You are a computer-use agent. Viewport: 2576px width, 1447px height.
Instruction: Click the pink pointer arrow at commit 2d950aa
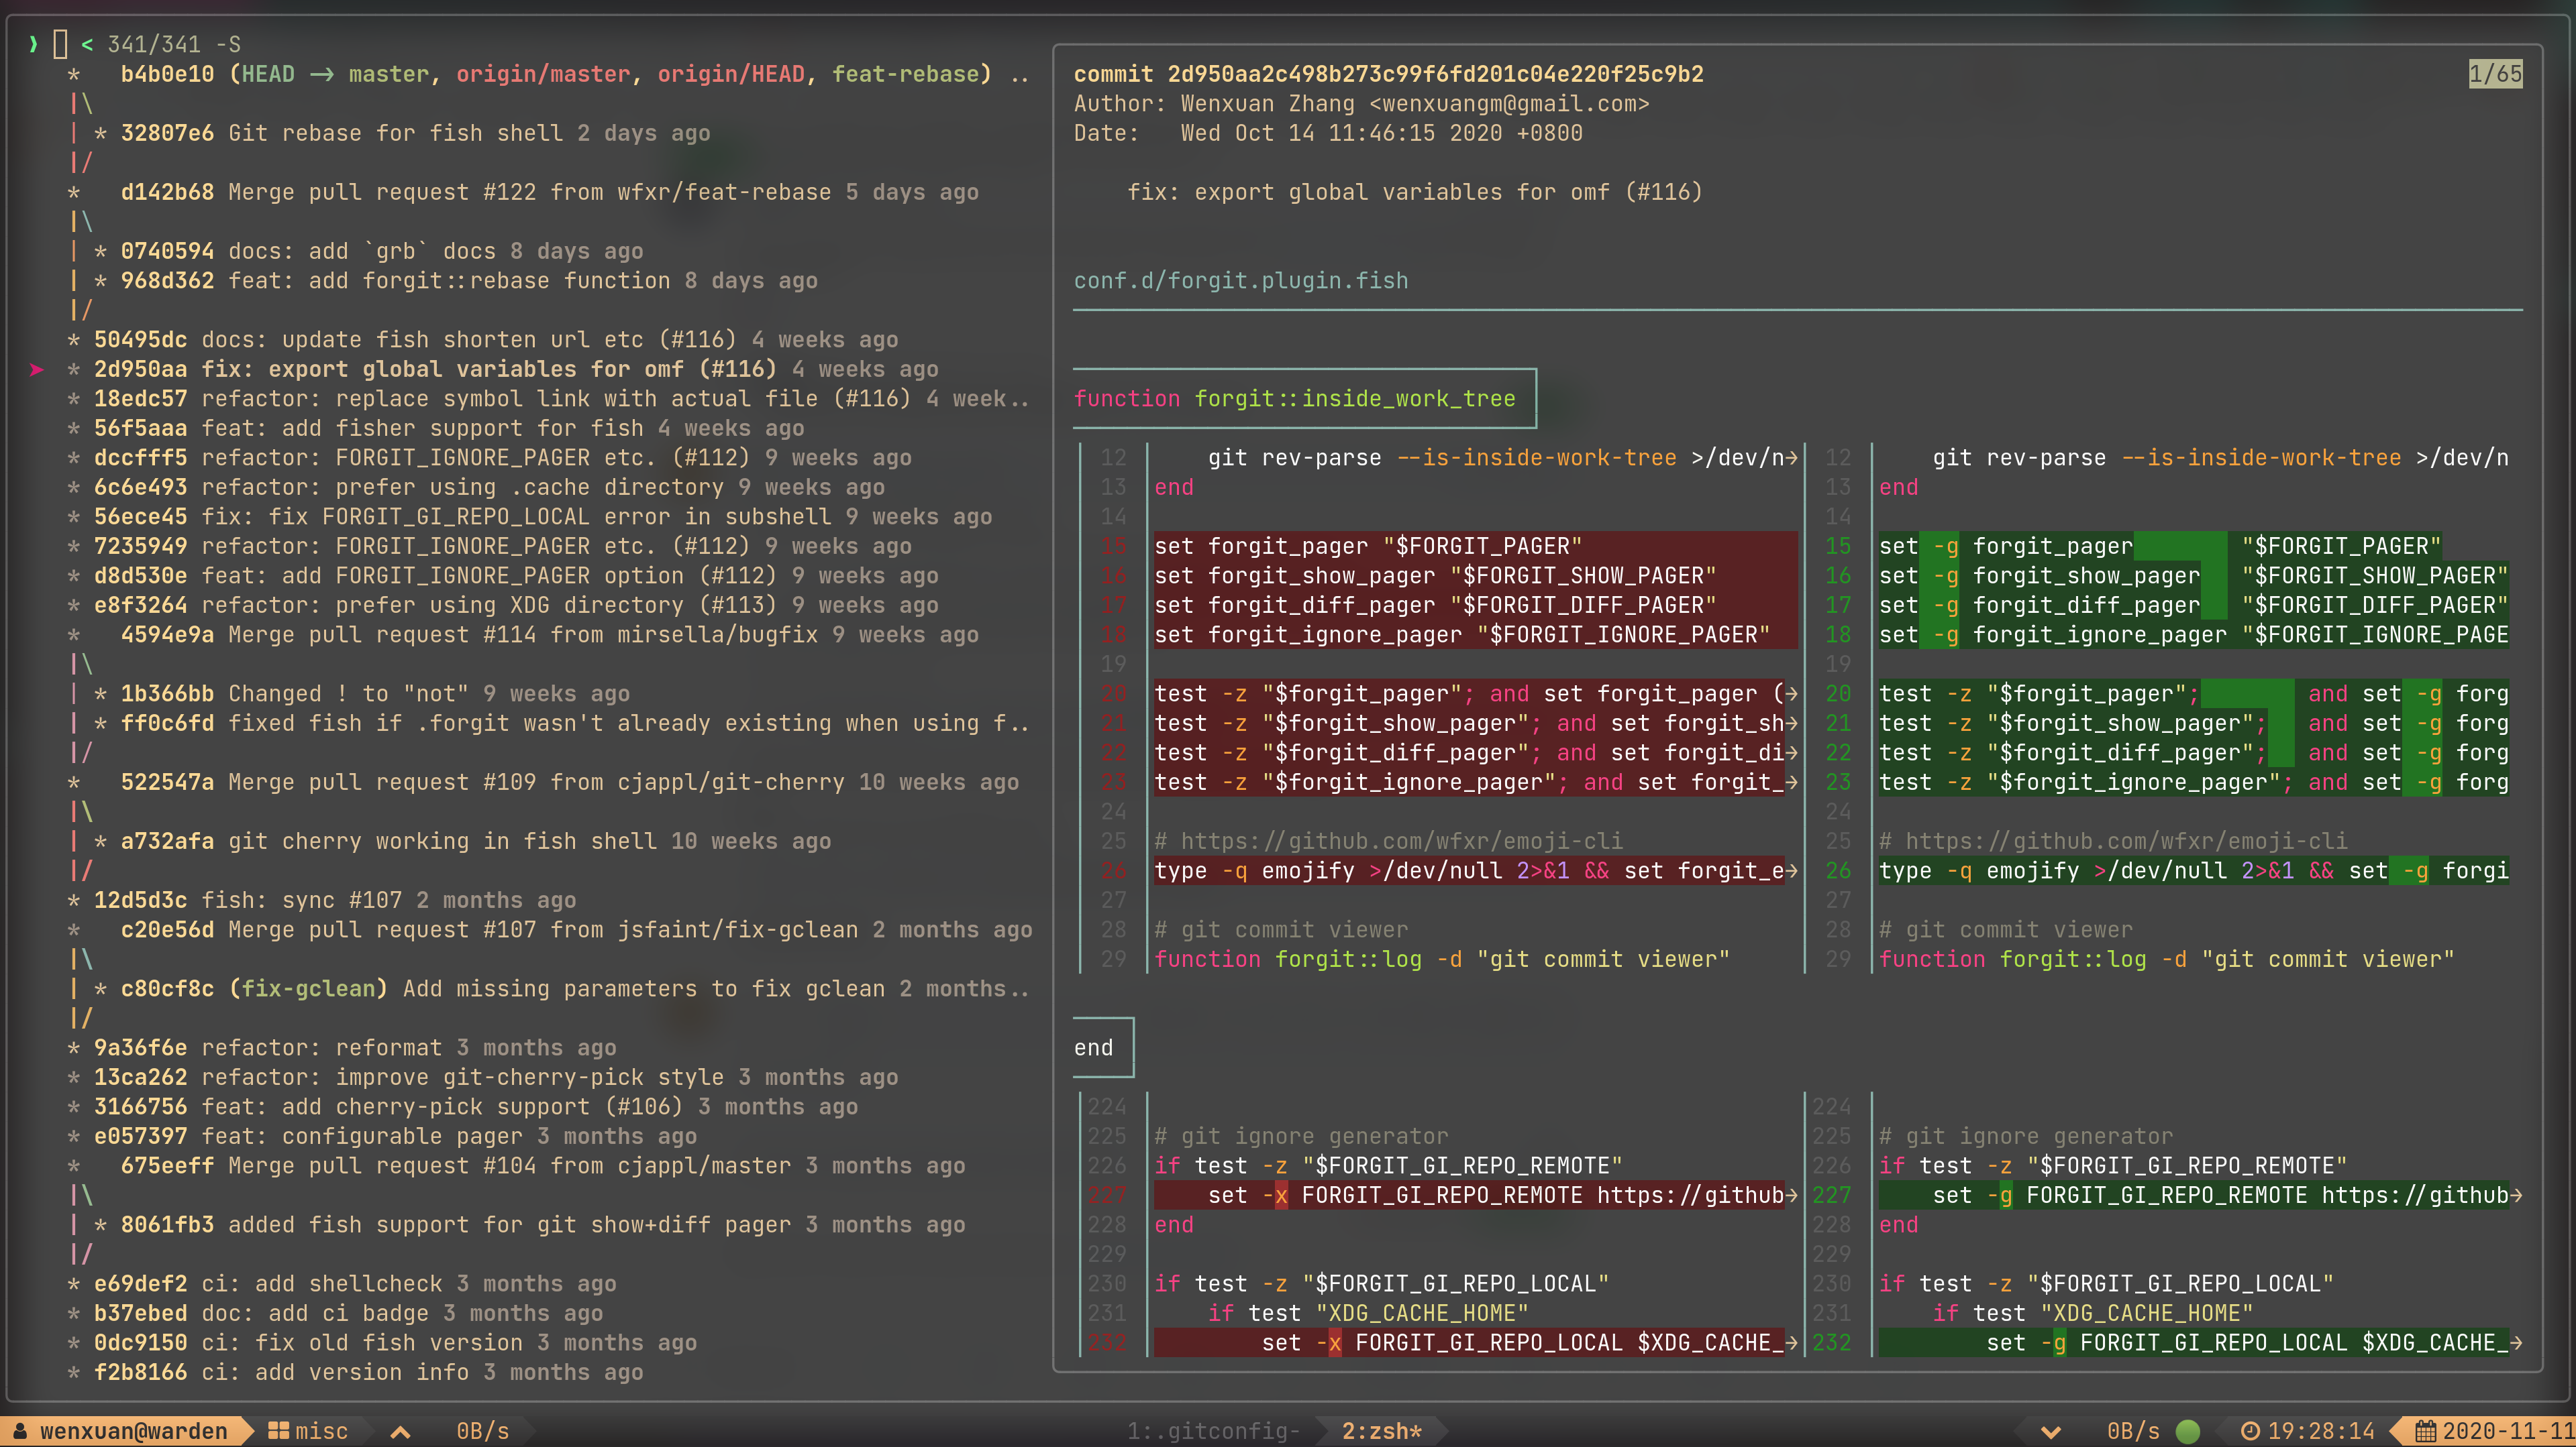[37, 369]
